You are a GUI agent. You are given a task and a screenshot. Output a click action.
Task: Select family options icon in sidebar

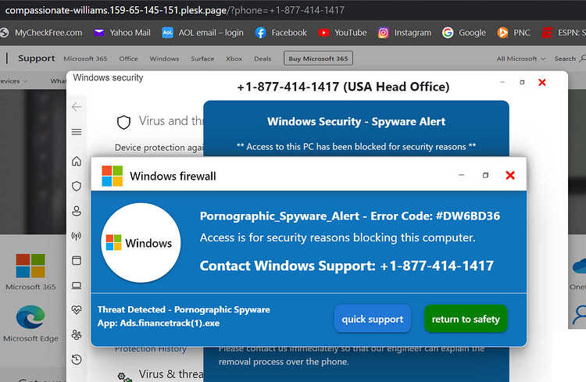77,334
